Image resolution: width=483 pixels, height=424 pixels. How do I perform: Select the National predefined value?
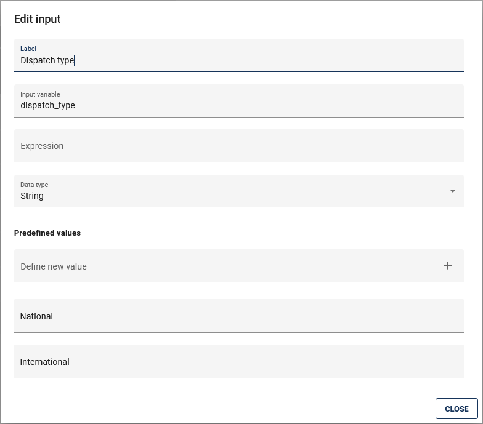coord(239,316)
